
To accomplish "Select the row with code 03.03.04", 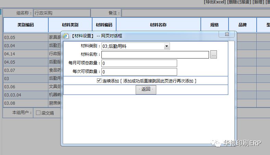I will click(x=25, y=95).
